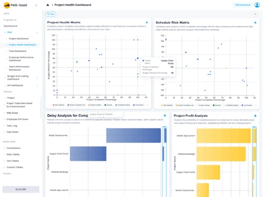Toggle Project Template Test legend in Risk Matrix
This screenshot has width=263, height=197.
(185, 105)
